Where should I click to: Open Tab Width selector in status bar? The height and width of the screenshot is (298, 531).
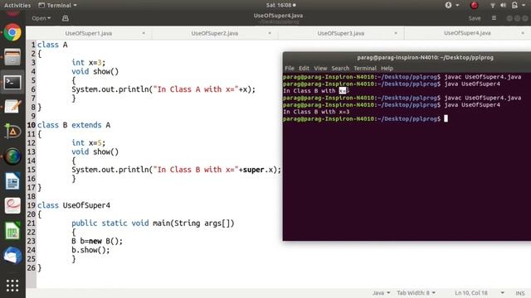(x=417, y=293)
